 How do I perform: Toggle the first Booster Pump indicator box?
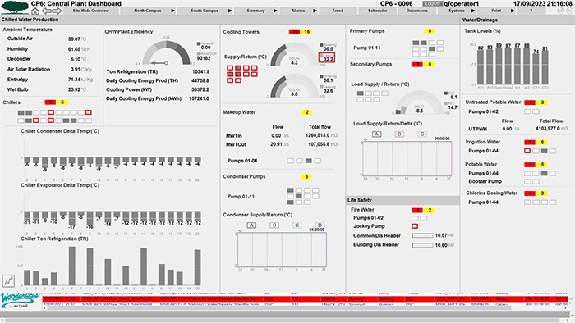point(527,182)
